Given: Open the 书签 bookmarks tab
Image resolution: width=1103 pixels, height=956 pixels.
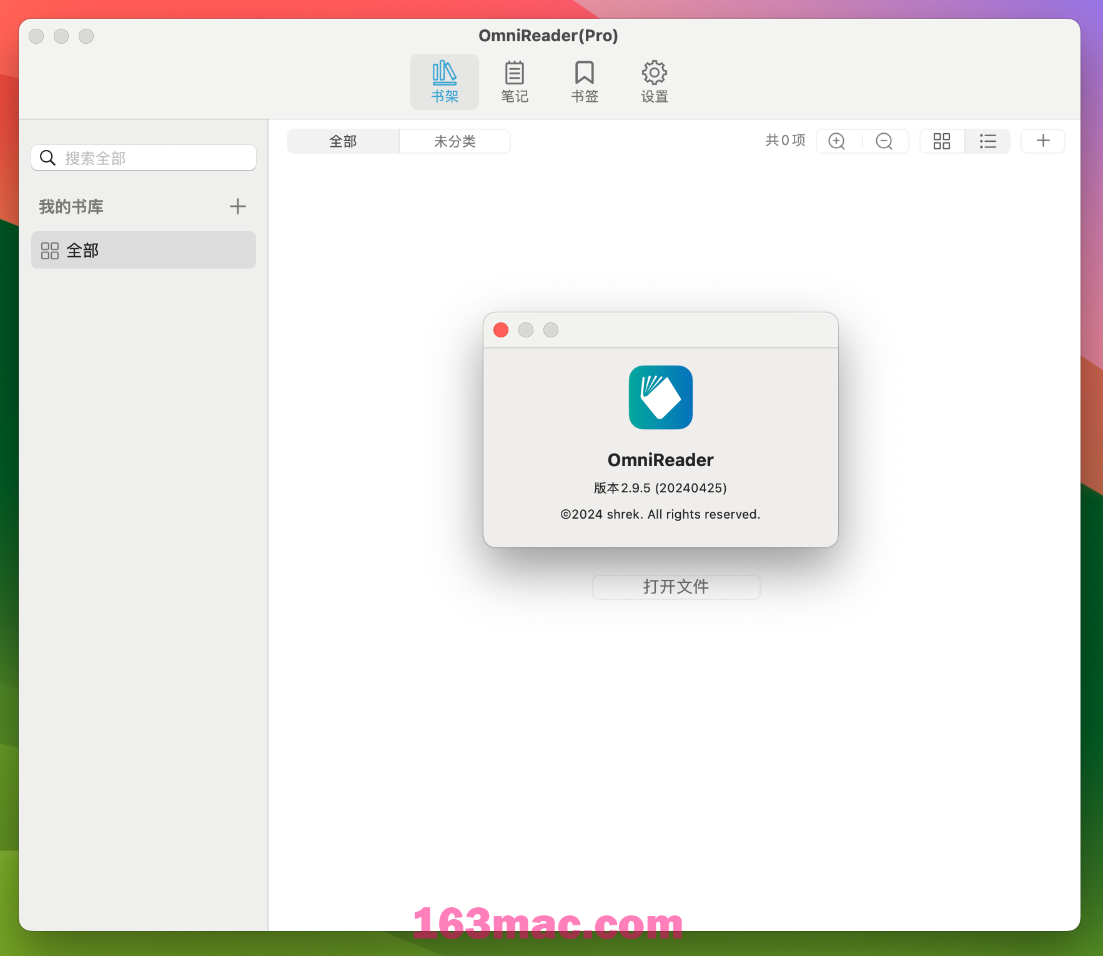Looking at the screenshot, I should 585,82.
